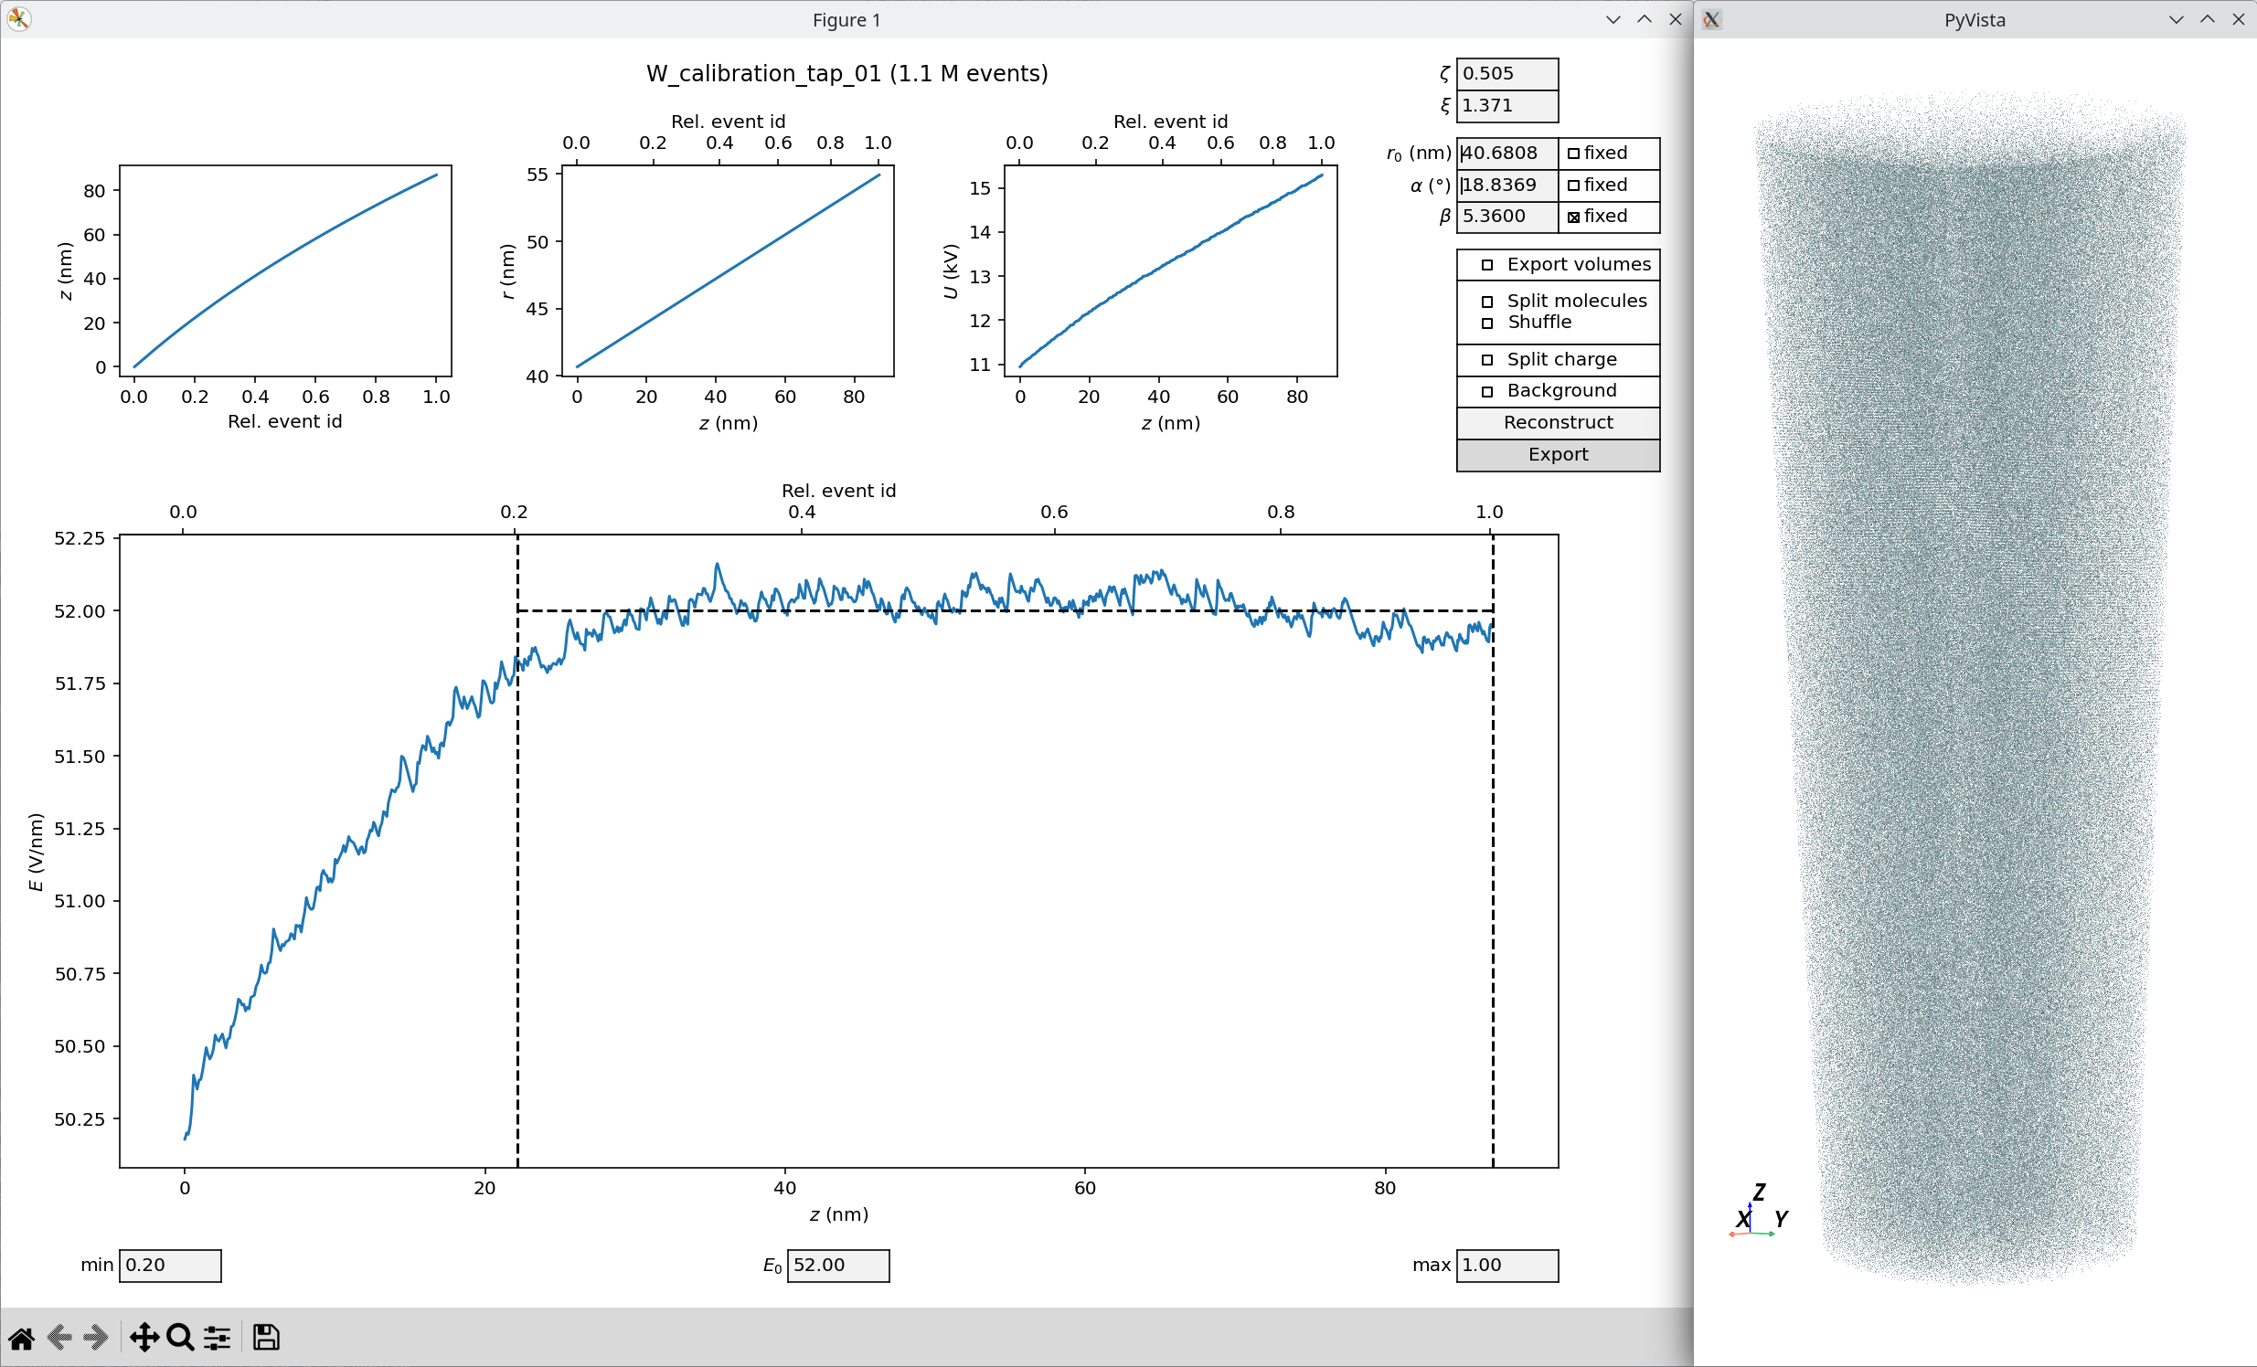2257x1367 pixels.
Task: Focus the r0 input field 40.6808
Action: point(1507,154)
